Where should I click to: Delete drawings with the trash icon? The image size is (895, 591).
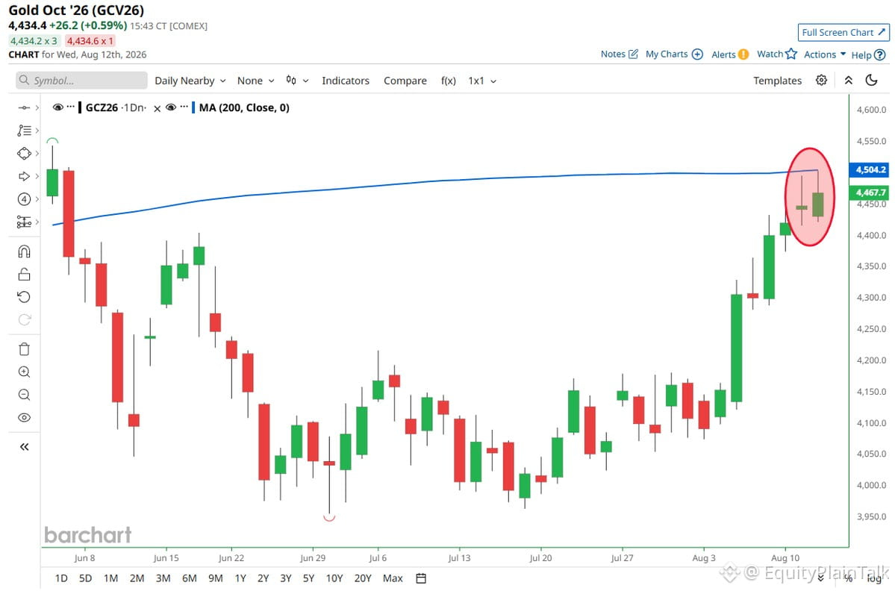click(x=24, y=349)
